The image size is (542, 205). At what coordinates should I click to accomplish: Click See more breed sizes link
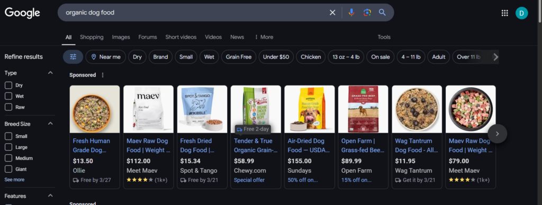(x=14, y=180)
